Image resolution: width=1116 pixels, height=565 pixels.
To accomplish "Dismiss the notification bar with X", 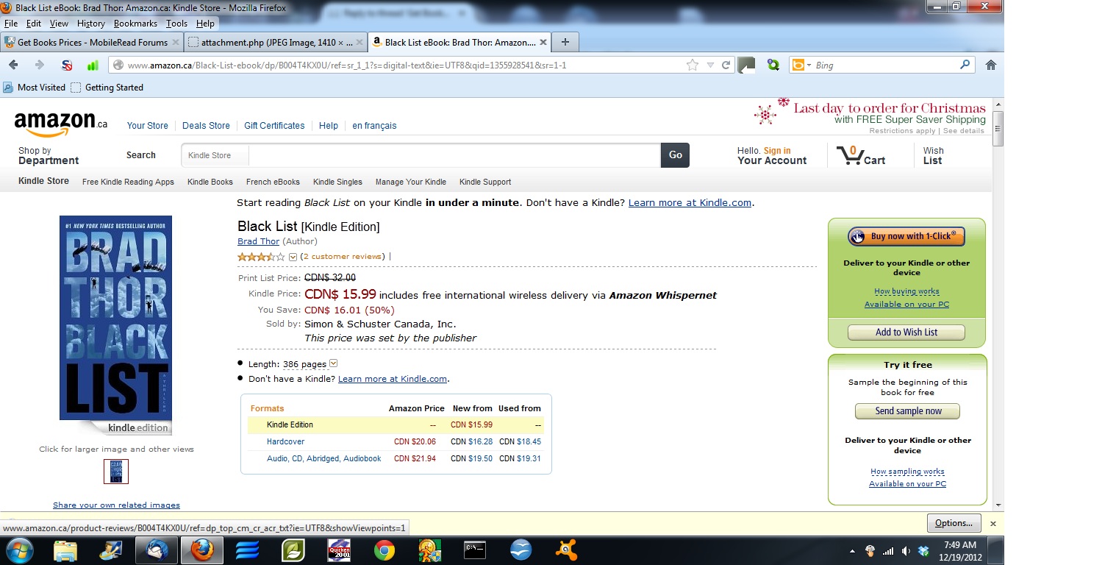I will pos(993,524).
